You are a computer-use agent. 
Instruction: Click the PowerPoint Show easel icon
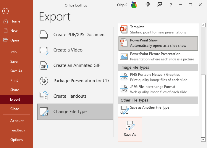124,43
